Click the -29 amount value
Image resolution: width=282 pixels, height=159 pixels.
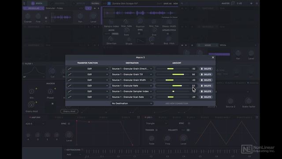pos(193,97)
